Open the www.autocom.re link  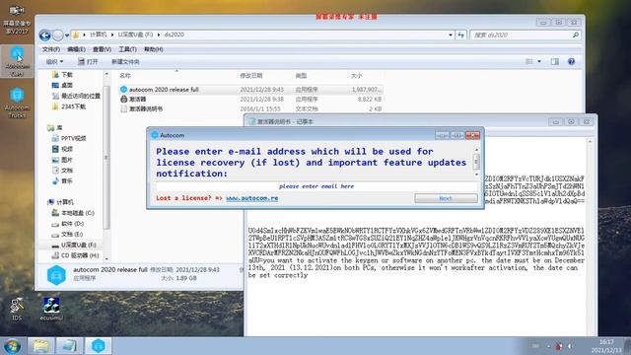tap(252, 198)
